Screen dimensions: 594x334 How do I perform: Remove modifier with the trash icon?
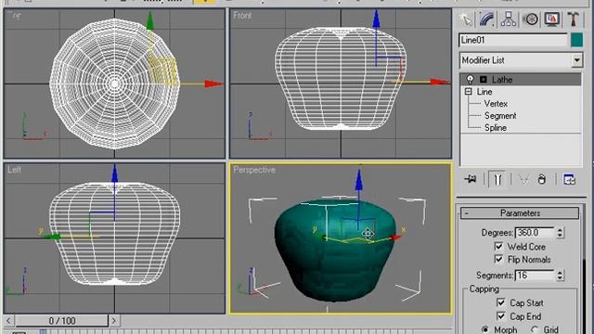[542, 179]
